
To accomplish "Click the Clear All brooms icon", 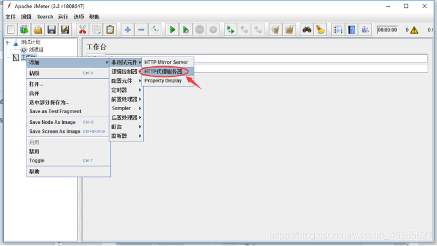I will point(290,29).
